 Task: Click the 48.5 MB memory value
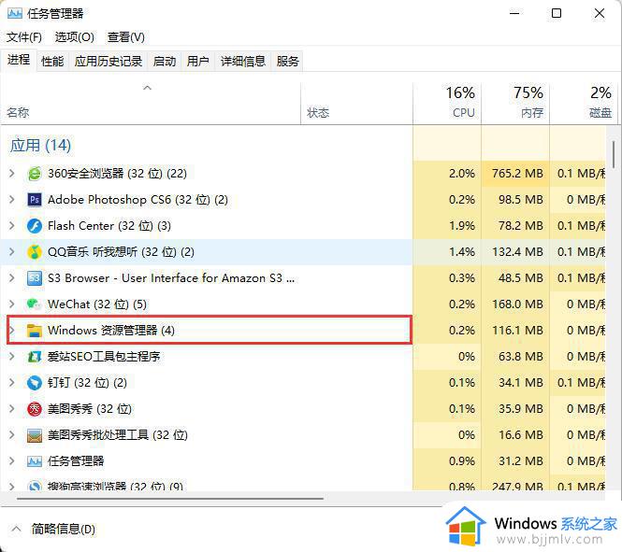(x=520, y=278)
